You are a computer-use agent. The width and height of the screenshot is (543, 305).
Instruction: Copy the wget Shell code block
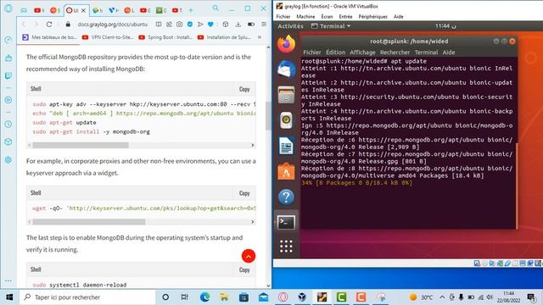click(244, 193)
